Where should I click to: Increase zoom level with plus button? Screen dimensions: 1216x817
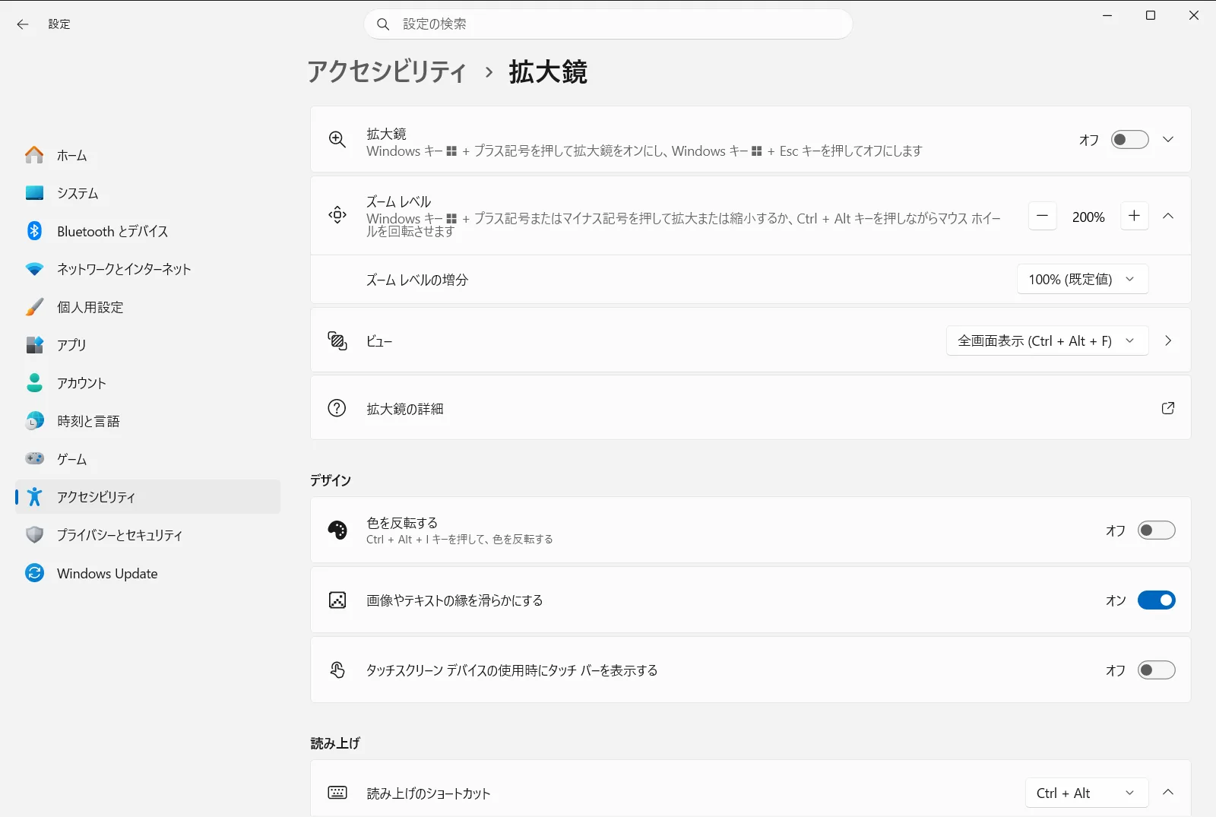point(1134,217)
